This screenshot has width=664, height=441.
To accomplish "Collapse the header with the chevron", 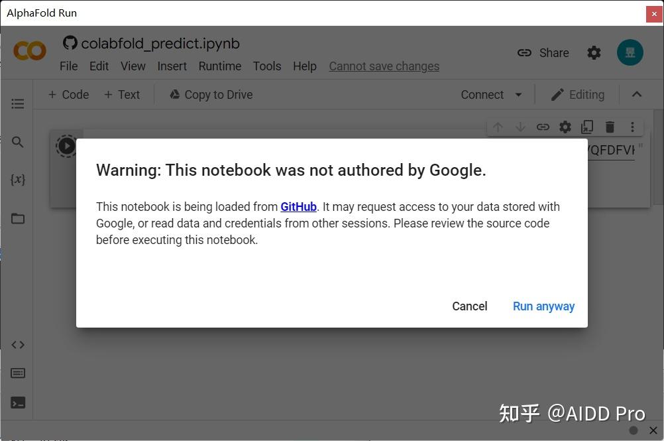I will tap(636, 94).
